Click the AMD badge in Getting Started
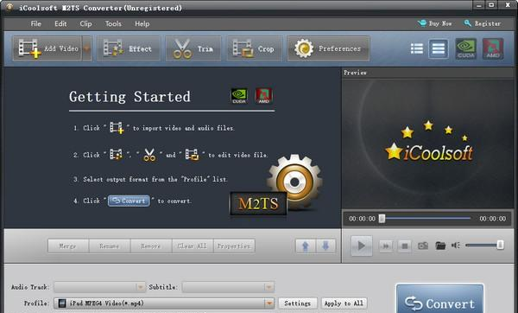This screenshot has width=518, height=313. (263, 96)
